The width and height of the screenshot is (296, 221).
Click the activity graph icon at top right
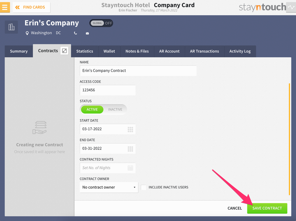[x=291, y=7]
